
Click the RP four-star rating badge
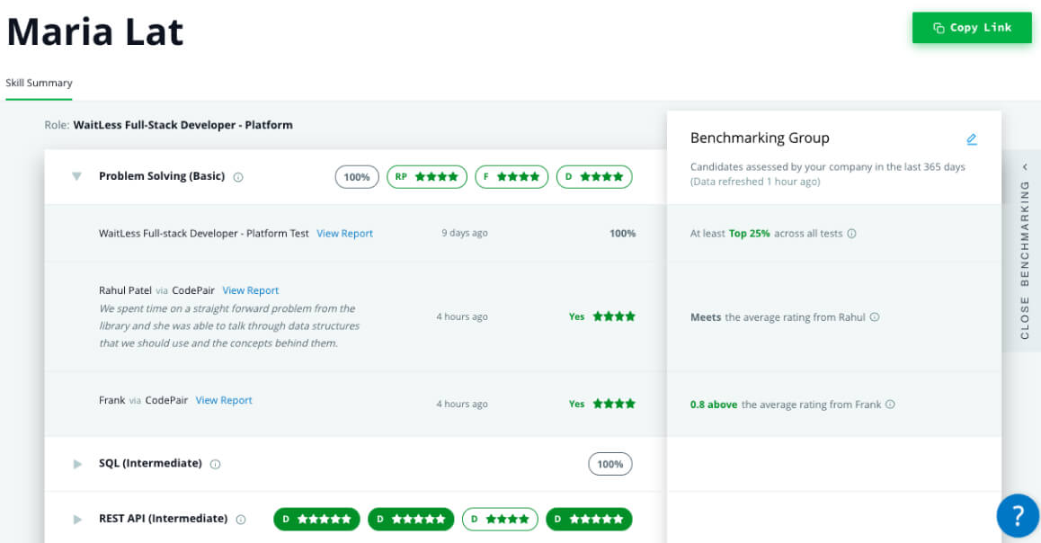[426, 176]
